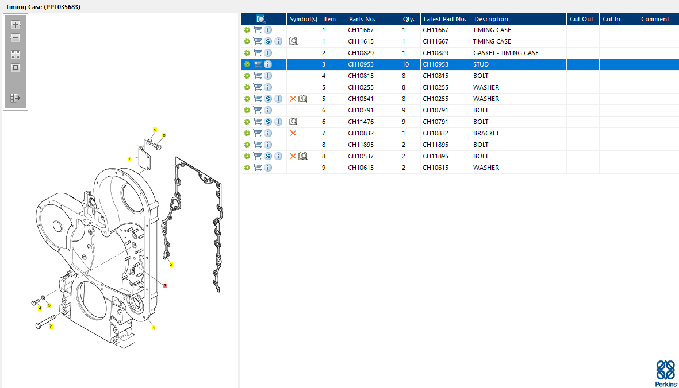This screenshot has height=388, width=679.
Task: Click green gear icon for CH10615 WASHER
Action: click(x=247, y=168)
